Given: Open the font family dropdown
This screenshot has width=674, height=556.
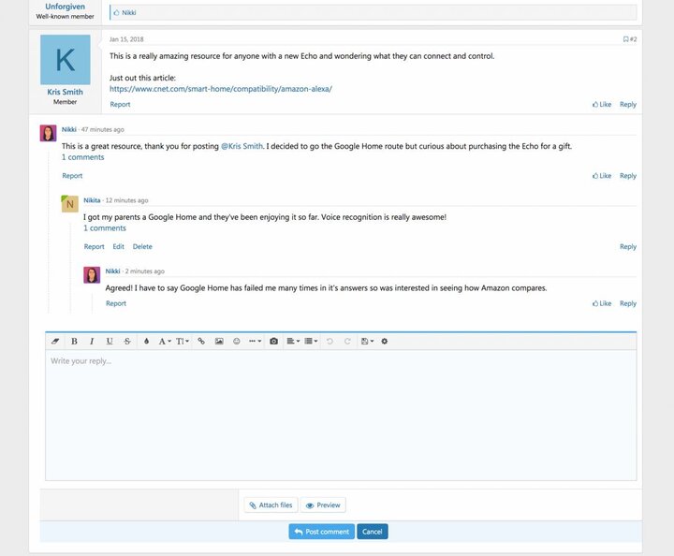Looking at the screenshot, I should click(164, 342).
